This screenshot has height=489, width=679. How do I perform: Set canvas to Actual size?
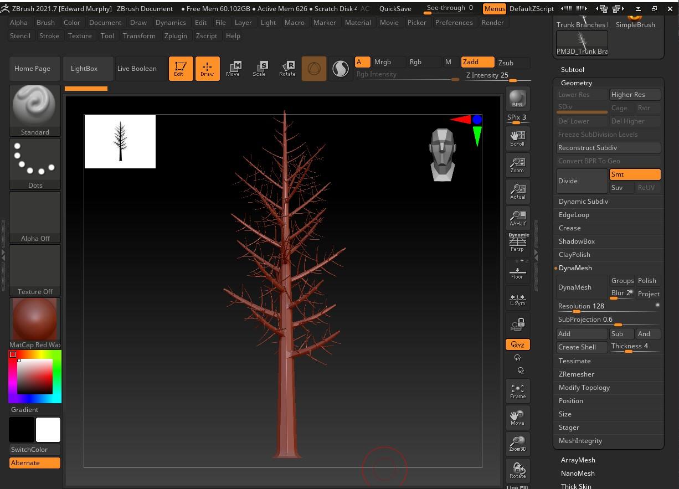tap(517, 192)
